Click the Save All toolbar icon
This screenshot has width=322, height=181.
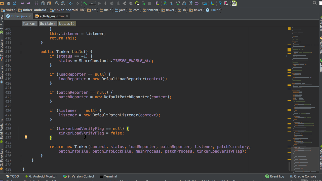tap(8, 3)
